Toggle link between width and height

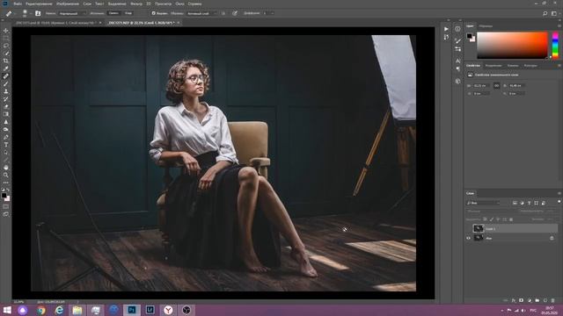(x=496, y=86)
